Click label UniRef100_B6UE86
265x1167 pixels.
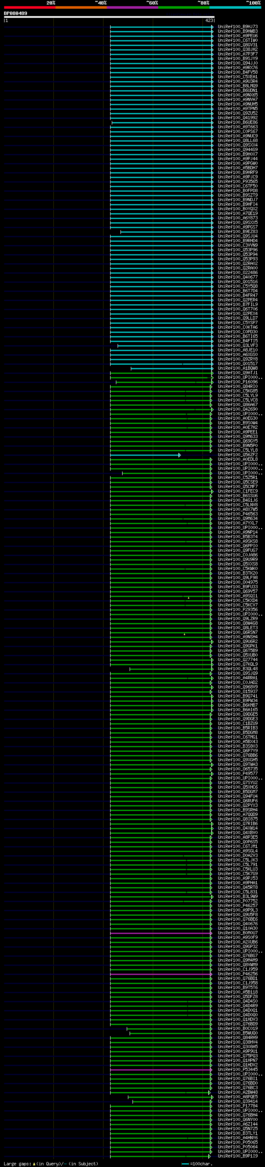237,122
